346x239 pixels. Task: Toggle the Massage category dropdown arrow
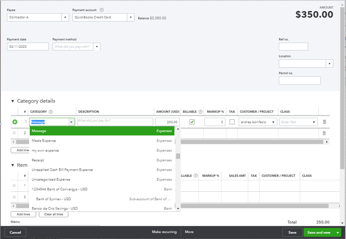(71, 122)
